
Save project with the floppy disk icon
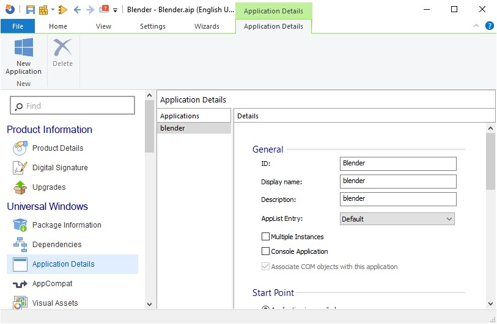pyautogui.click(x=30, y=10)
